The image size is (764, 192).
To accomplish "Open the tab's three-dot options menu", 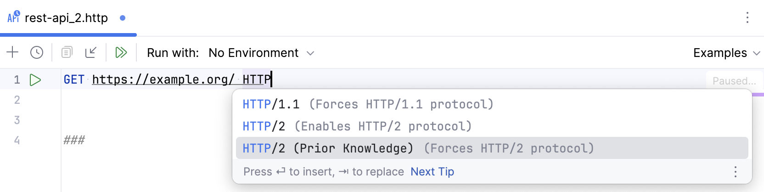I will pos(747,18).
